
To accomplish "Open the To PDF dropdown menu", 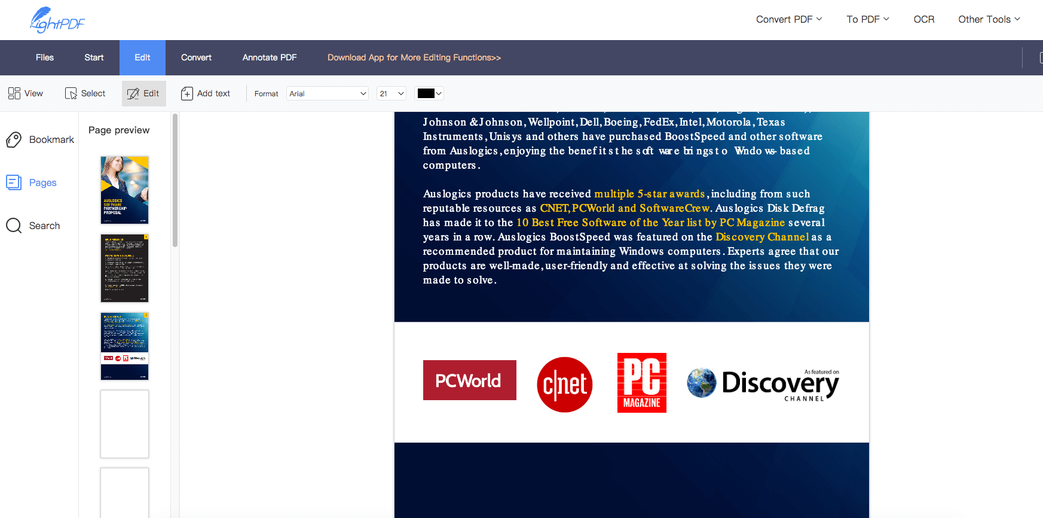I will (x=868, y=19).
